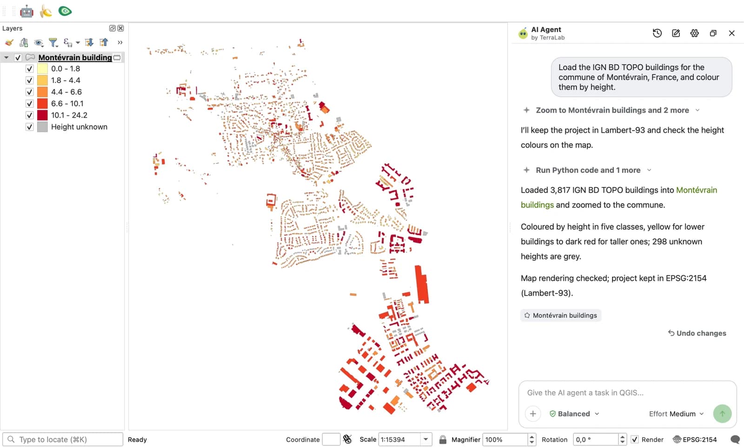Click the 'Type to locate' search field
The height and width of the screenshot is (448, 744).
click(63, 439)
